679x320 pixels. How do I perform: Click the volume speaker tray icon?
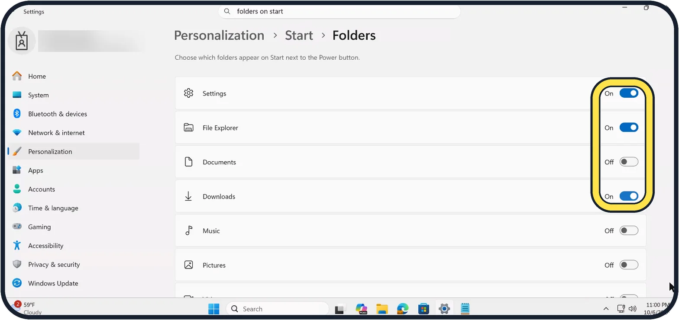click(632, 309)
